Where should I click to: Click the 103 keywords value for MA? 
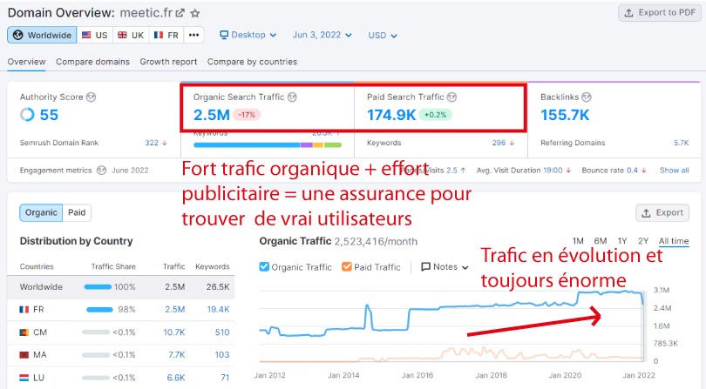[222, 355]
